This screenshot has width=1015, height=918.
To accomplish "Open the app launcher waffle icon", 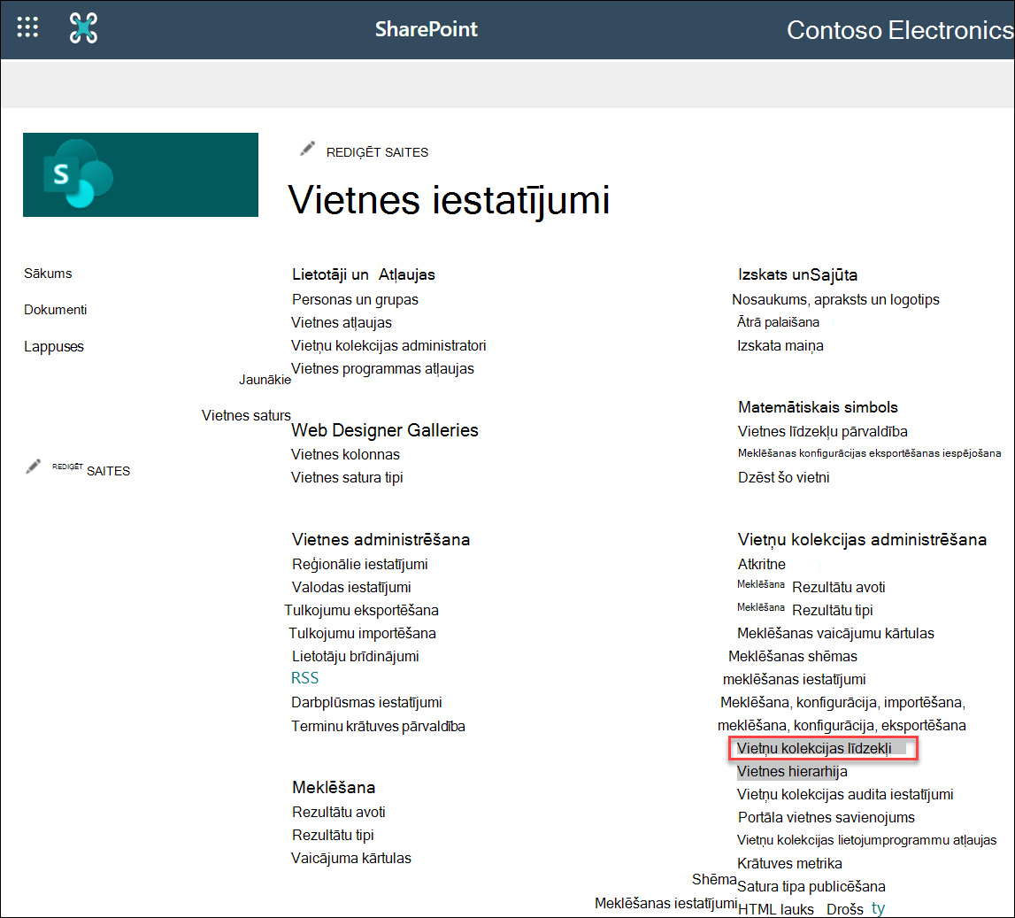I will (27, 27).
